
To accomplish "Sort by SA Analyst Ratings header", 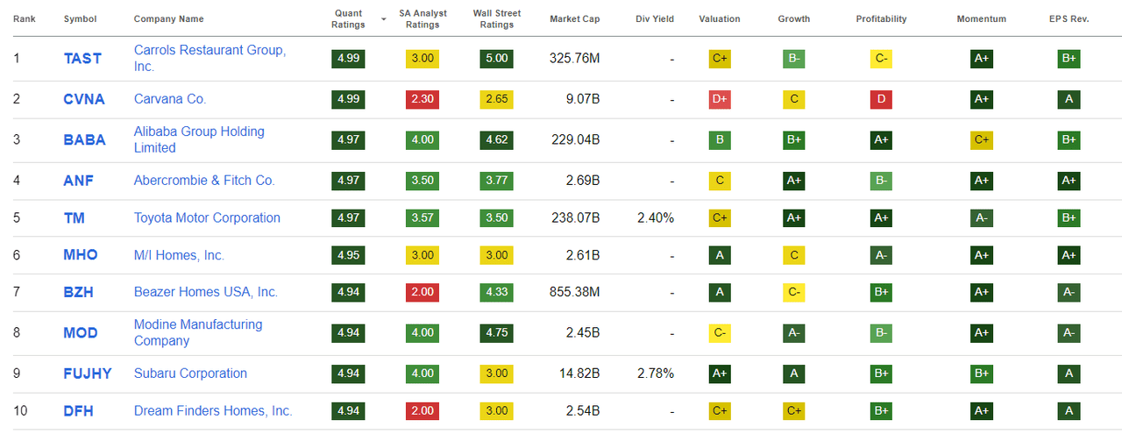I will [423, 18].
